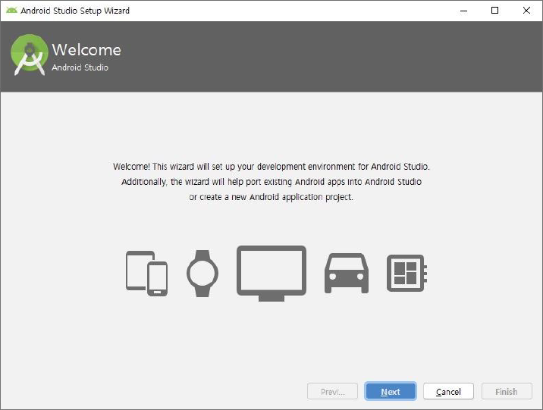
Task: Click the Android Studio logo in header
Action: pos(30,55)
